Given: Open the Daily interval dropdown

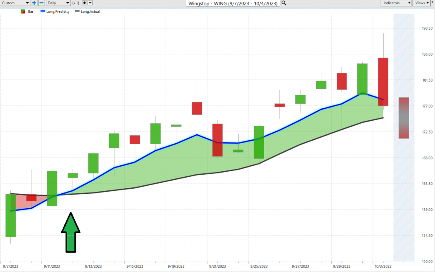Looking at the screenshot, I should 58,3.
